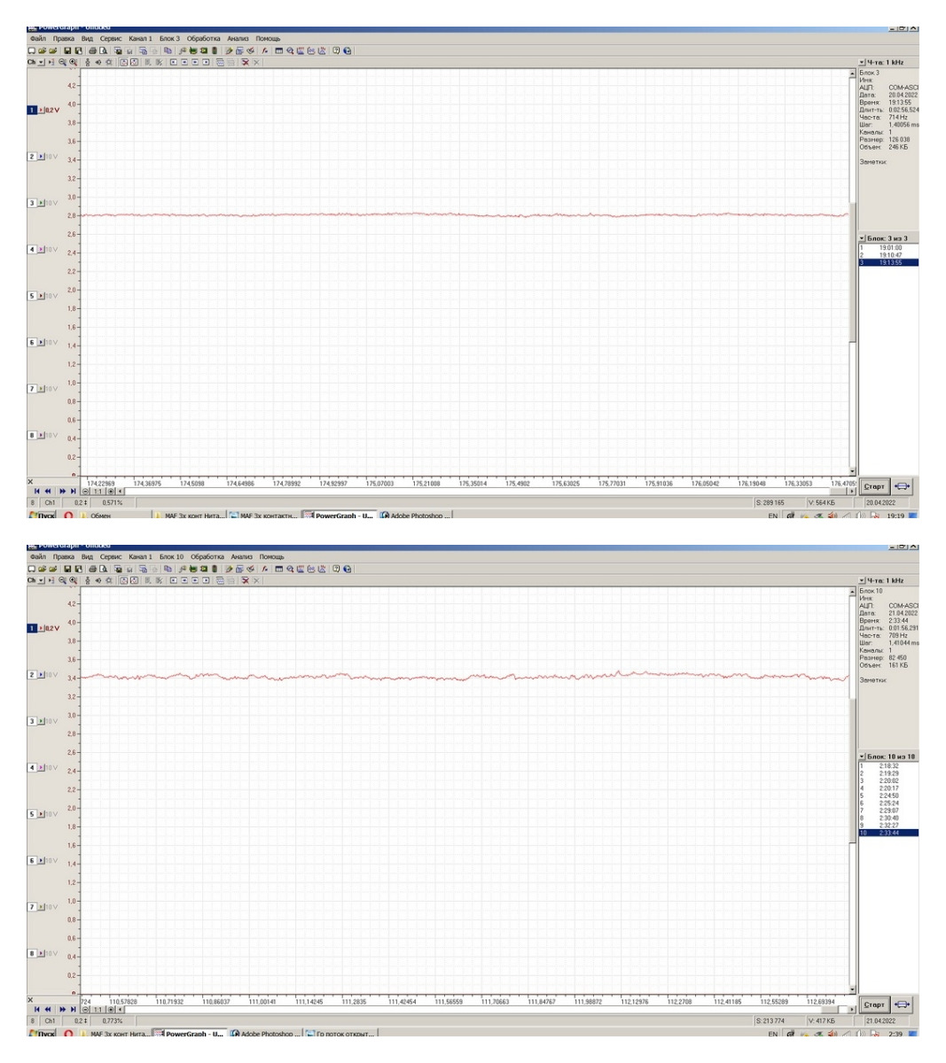Toggle channel 5 in Блок 3 window
This screenshot has width=946, height=1063.
pos(32,296)
